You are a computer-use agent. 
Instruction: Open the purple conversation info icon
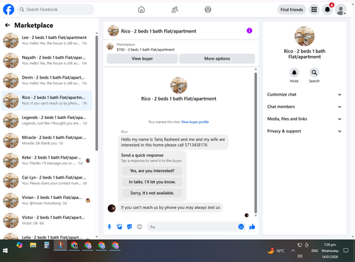[249, 30]
